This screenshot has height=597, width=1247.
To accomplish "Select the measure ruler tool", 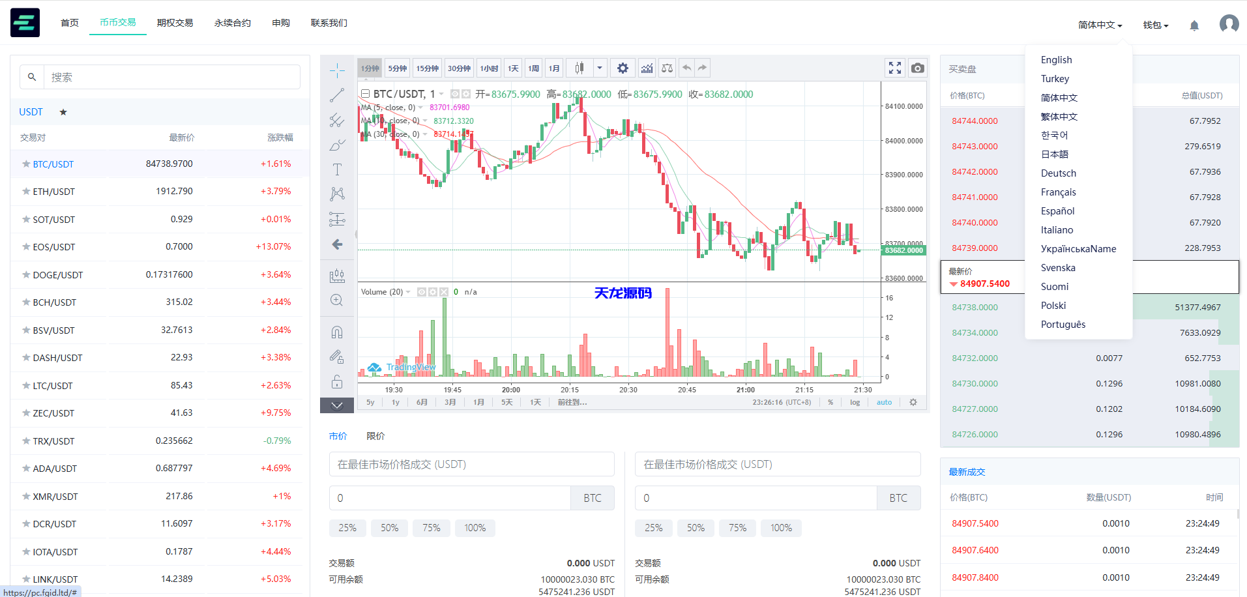I will coord(337,276).
